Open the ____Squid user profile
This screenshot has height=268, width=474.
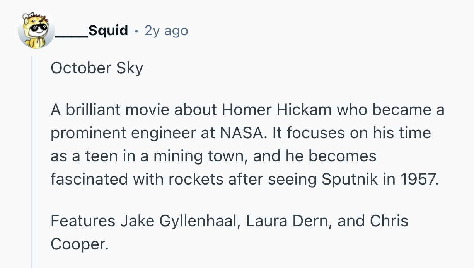92,30
